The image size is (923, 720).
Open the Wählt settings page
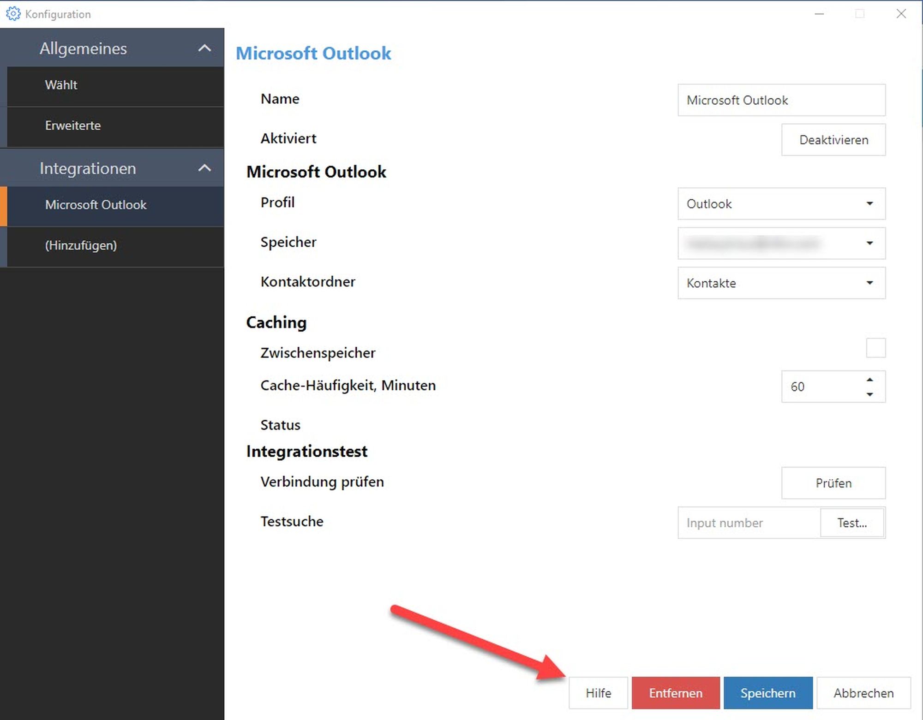click(x=61, y=85)
